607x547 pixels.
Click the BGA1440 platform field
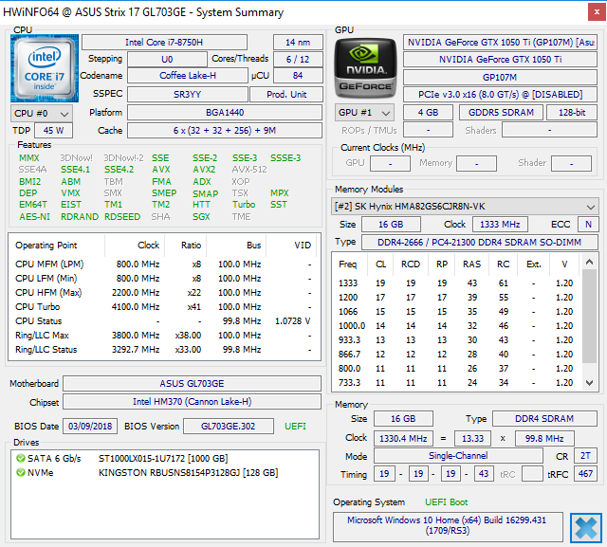[225, 113]
